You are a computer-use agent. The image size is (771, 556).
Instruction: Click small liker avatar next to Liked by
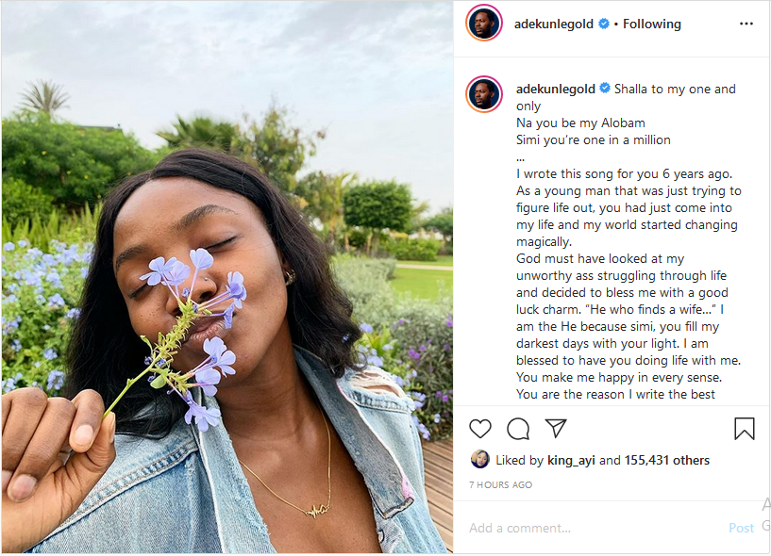pyautogui.click(x=479, y=460)
